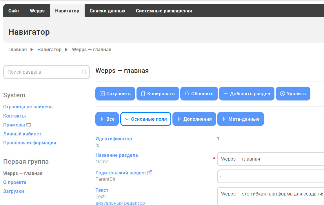The width and height of the screenshot is (324, 205).
Task: Open визуальный редактор for the text field
Action: tap(120, 203)
